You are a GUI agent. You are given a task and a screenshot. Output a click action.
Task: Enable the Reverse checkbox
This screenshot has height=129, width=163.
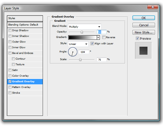click(104, 37)
